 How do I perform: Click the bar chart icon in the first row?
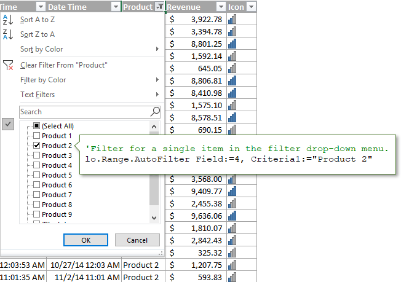pyautogui.click(x=232, y=20)
